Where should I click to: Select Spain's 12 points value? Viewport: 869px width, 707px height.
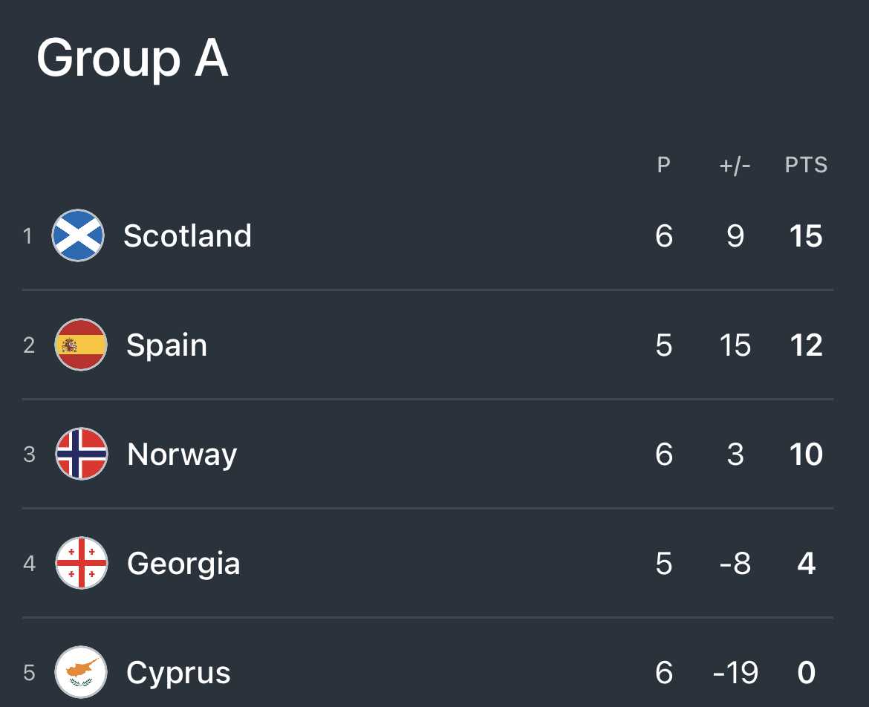coord(807,345)
